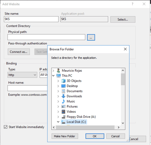Select Pictures folder label
151x145 pixels.
click(72, 107)
